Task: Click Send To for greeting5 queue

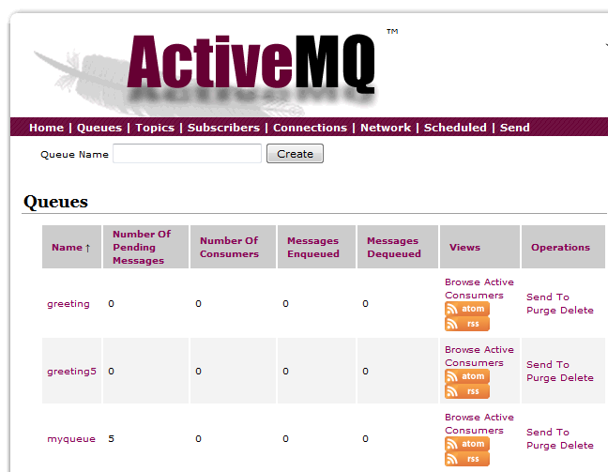Action: point(548,365)
